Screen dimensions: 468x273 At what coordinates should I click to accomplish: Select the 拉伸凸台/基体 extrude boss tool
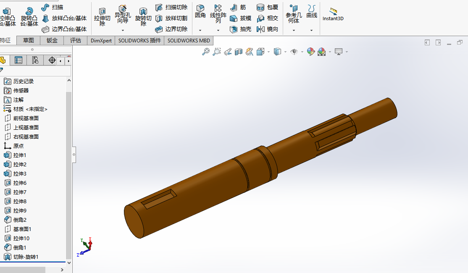(8, 17)
